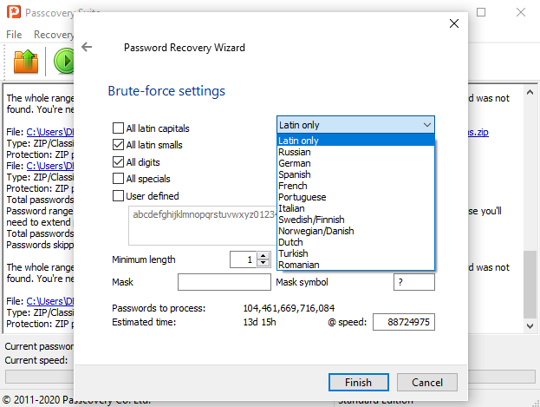
Task: Enable the User defined checkbox
Action: (x=118, y=195)
